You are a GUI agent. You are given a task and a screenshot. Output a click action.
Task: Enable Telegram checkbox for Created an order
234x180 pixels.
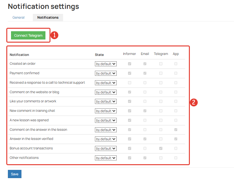tap(161, 64)
